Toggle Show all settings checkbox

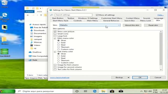tap(97, 15)
